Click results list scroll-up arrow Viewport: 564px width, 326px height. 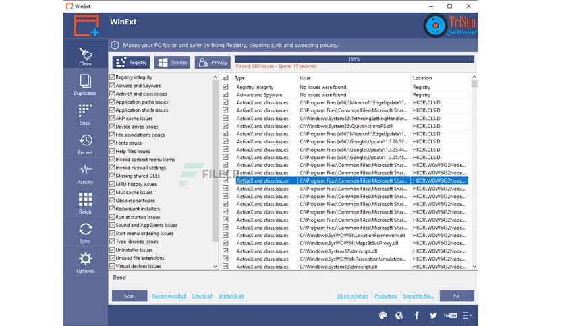[x=474, y=77]
